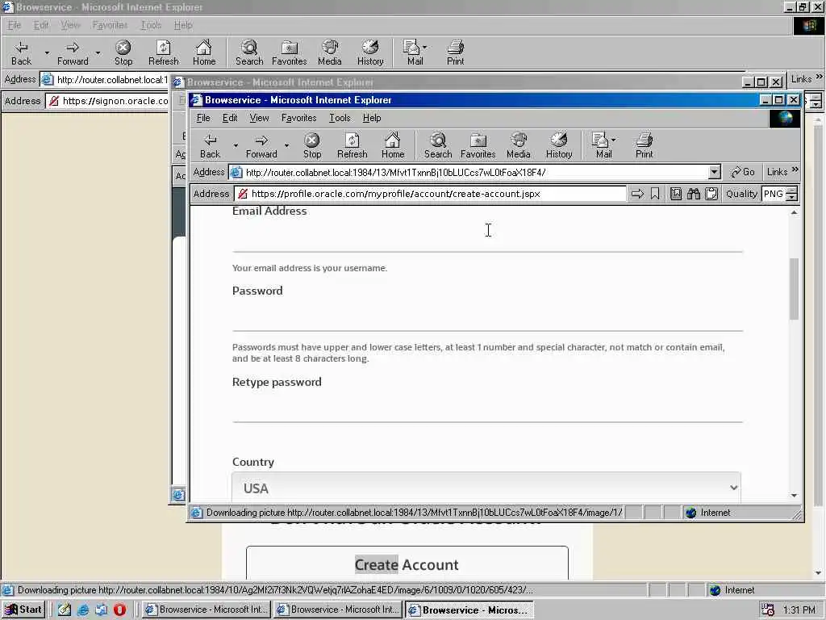
Task: Click the Opera quick launch icon
Action: (x=119, y=610)
